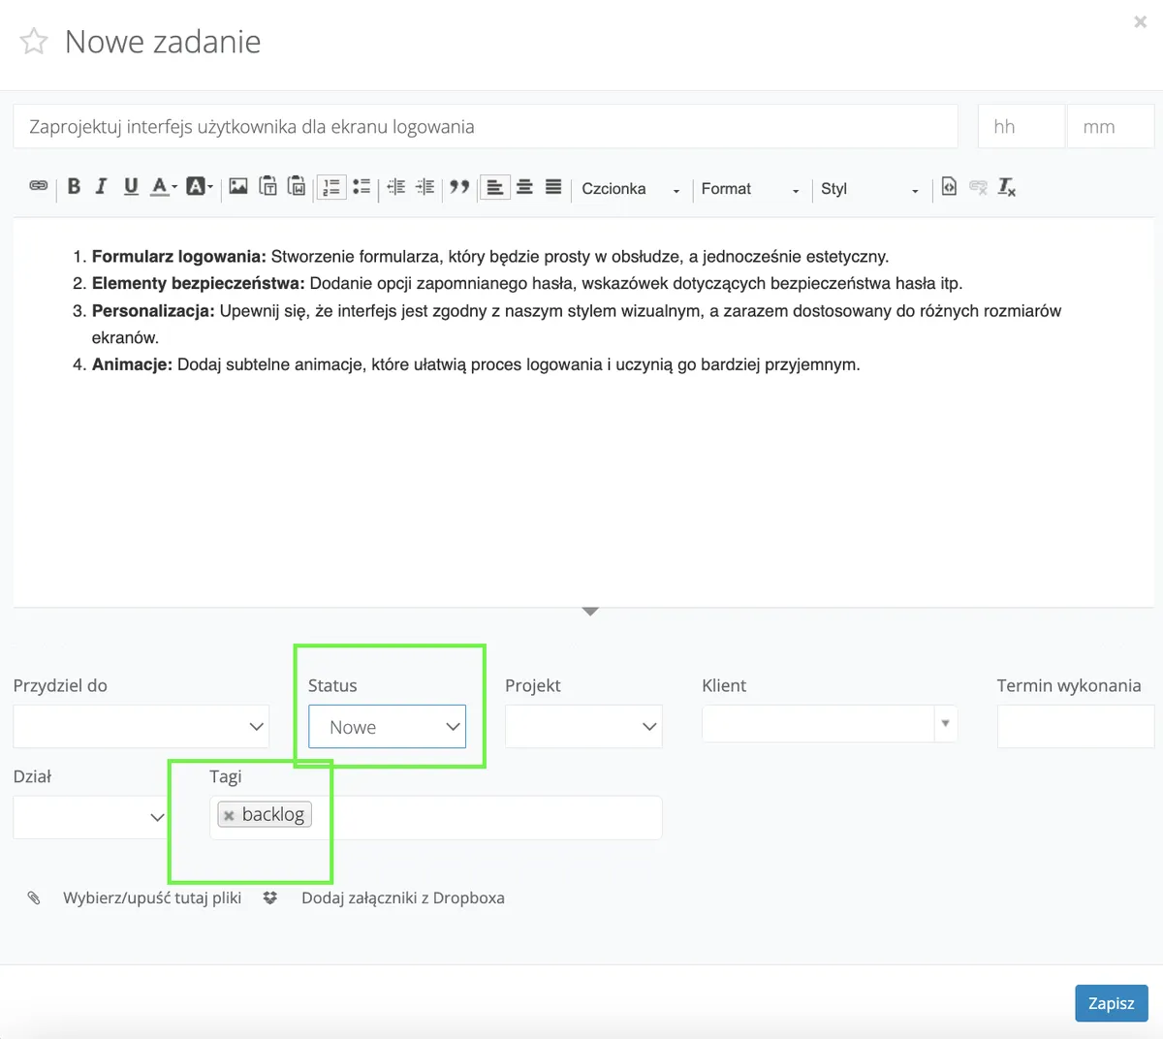Screen dimensions: 1163x1039
Task: Align text left
Action: [x=495, y=187]
